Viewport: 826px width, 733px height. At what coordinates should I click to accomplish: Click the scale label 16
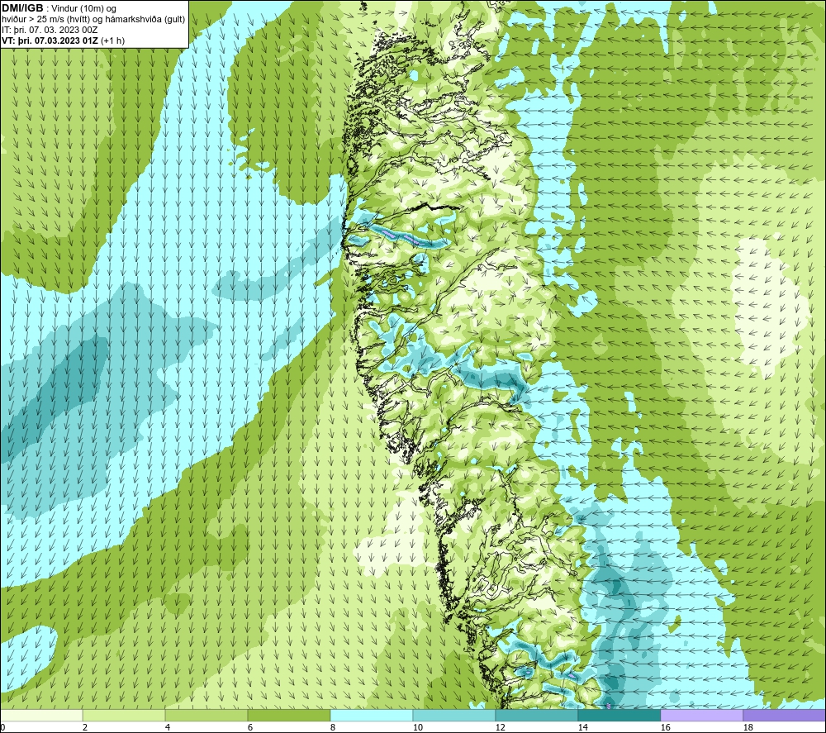pos(665,727)
